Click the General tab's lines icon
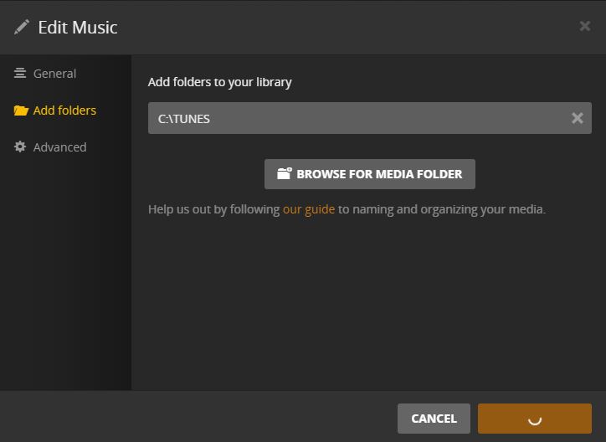606x442 pixels. tap(20, 74)
